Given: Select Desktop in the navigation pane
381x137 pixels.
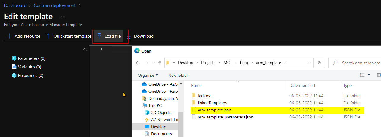Looking at the screenshot, I should 155,127.
